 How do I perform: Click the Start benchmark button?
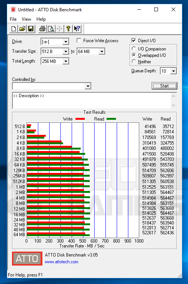(164, 86)
